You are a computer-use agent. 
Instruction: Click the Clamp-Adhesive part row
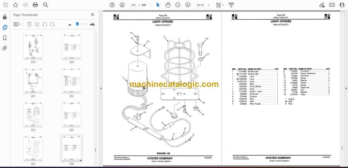tap(307, 73)
